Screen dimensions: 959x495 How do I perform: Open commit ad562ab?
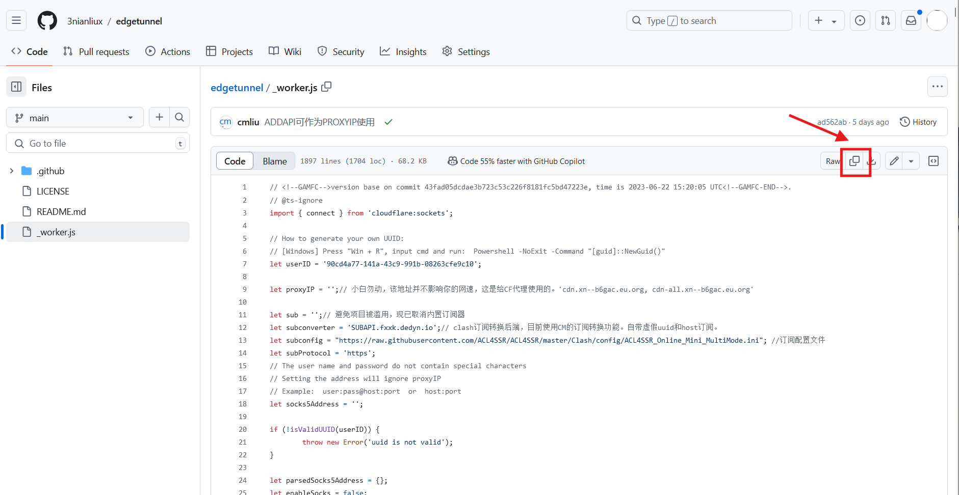(832, 122)
